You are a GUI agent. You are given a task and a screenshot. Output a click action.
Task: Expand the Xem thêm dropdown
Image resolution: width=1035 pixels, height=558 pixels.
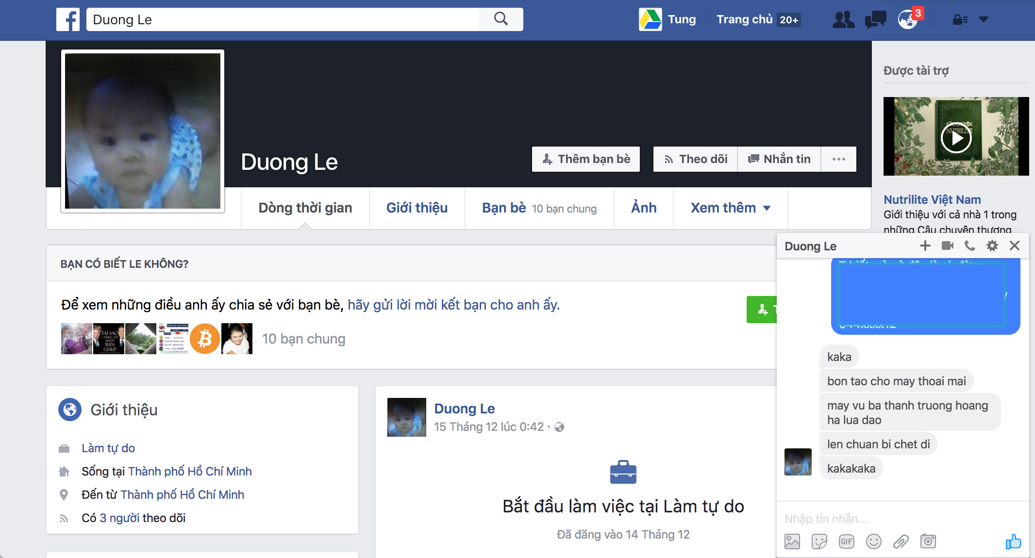(x=730, y=208)
